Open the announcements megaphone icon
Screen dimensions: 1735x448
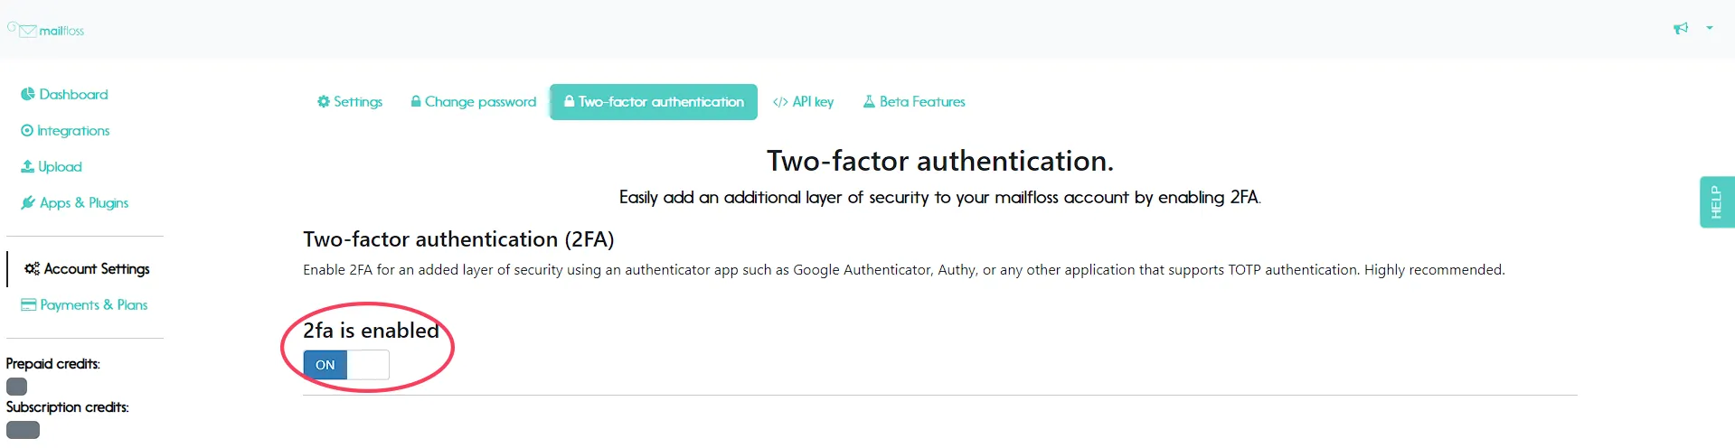pyautogui.click(x=1681, y=28)
